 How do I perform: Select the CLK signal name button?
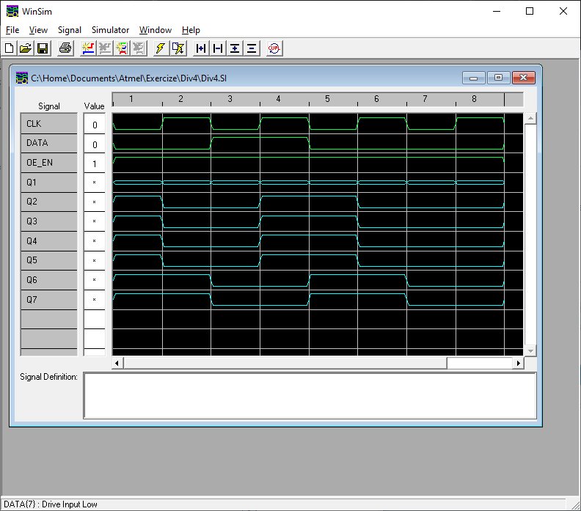[x=48, y=124]
